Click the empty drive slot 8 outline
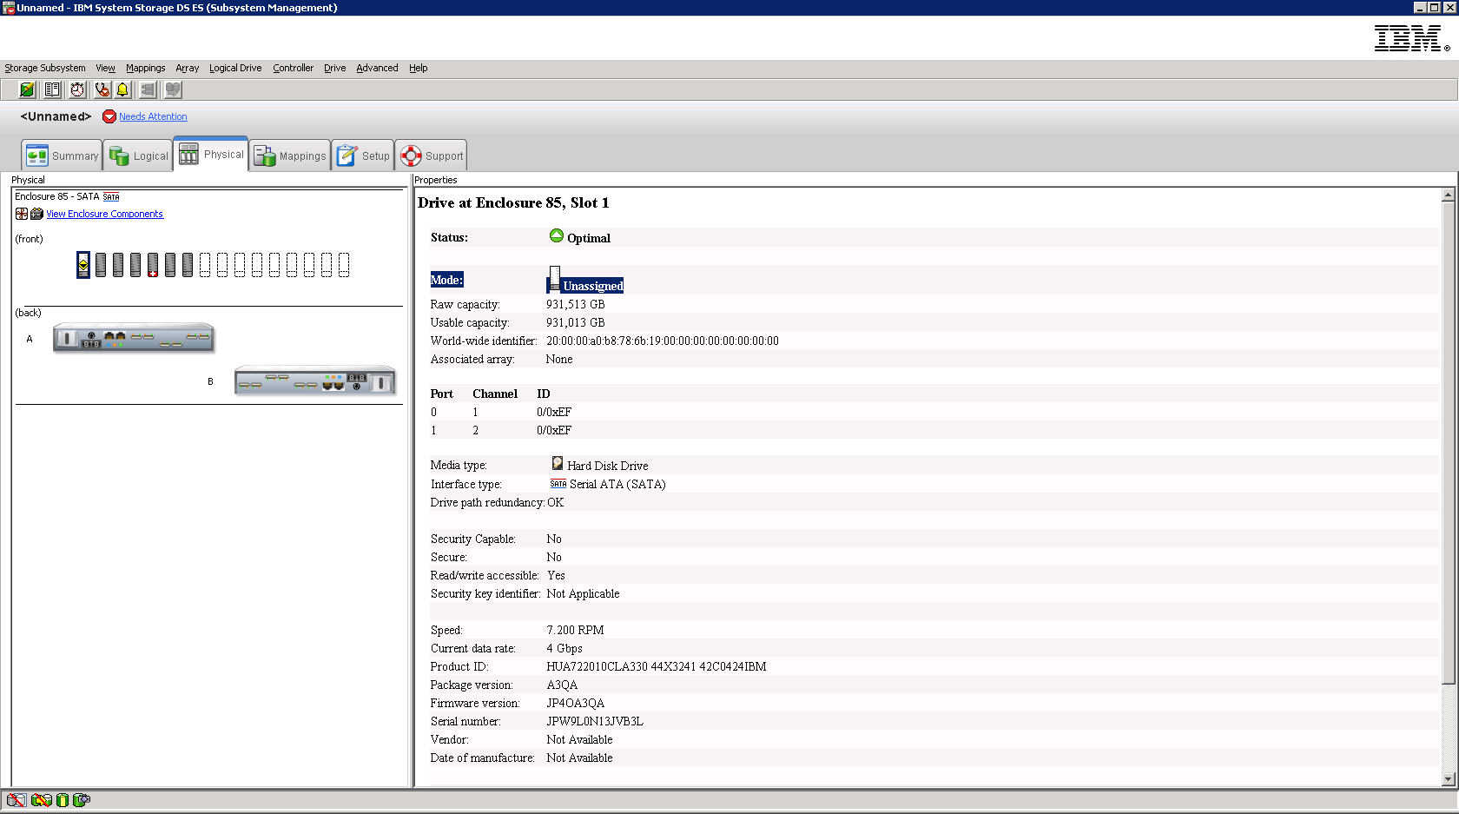Viewport: 1459px width, 814px height. (x=205, y=265)
